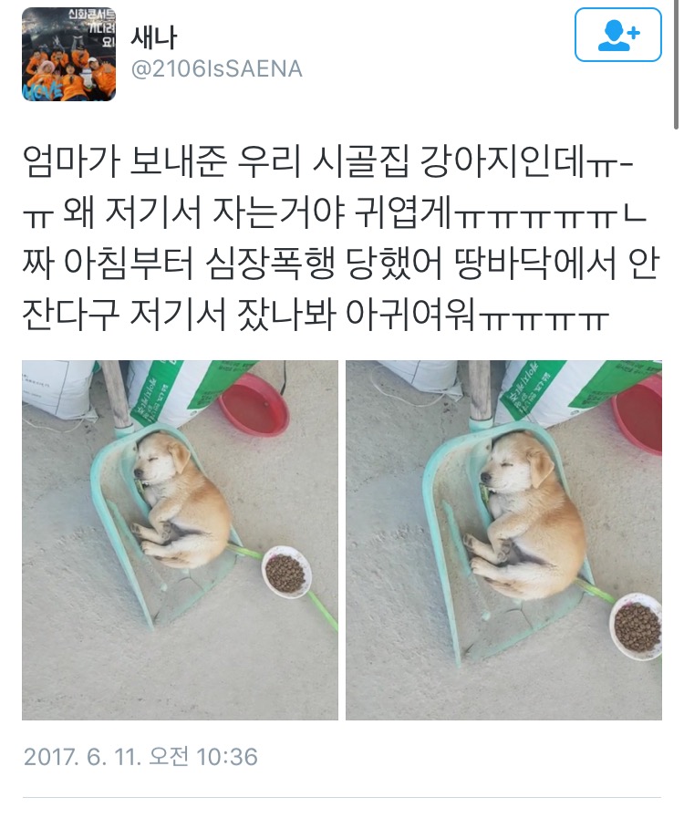Open the right sleeping puppy photo
684x818 pixels.
(504, 540)
